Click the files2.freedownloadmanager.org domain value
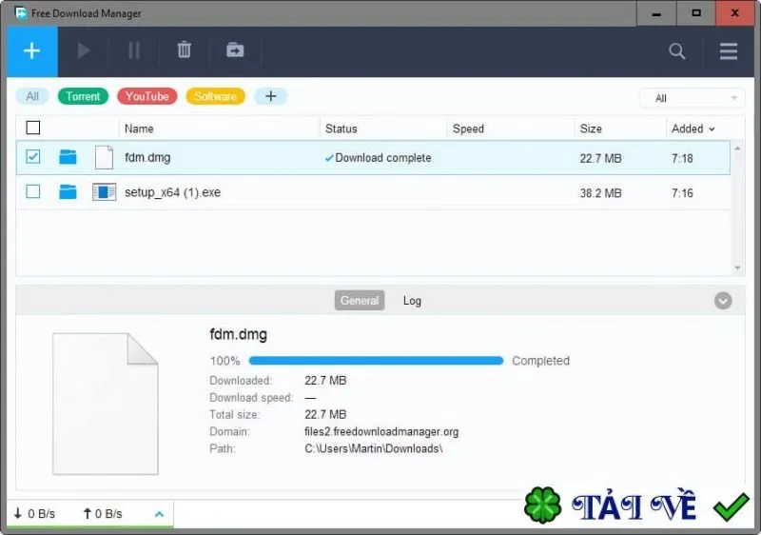761x535 pixels. (x=381, y=431)
